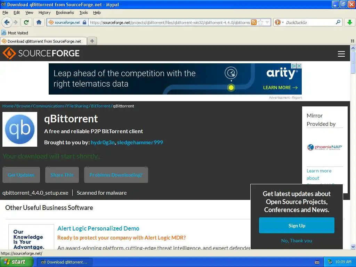Click the SourceForge logo
356x267 pixels.
pos(41,53)
